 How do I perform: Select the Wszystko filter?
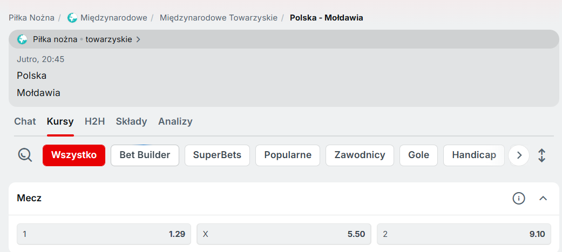pos(74,155)
